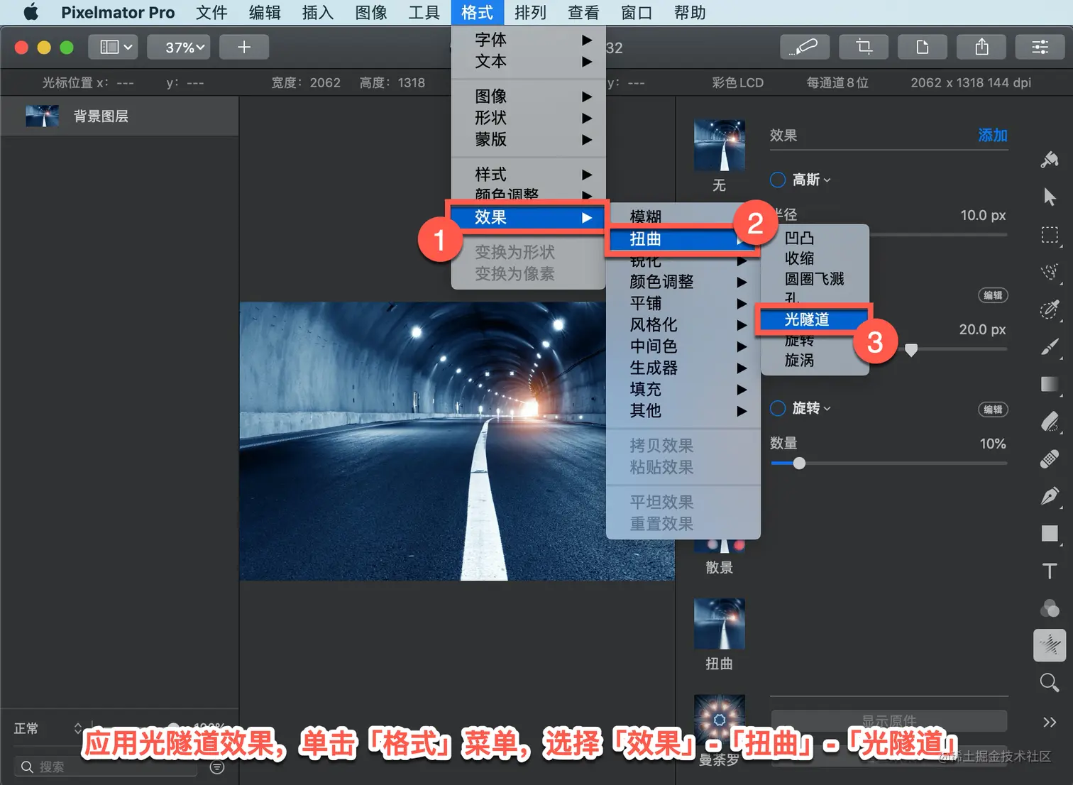This screenshot has height=785, width=1073.
Task: Open the Apple menu
Action: 31,12
